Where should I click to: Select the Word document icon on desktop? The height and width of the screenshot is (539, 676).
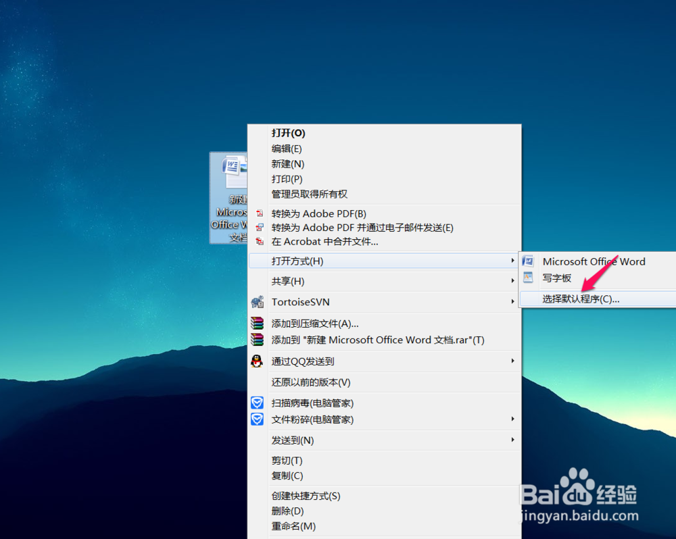point(229,198)
